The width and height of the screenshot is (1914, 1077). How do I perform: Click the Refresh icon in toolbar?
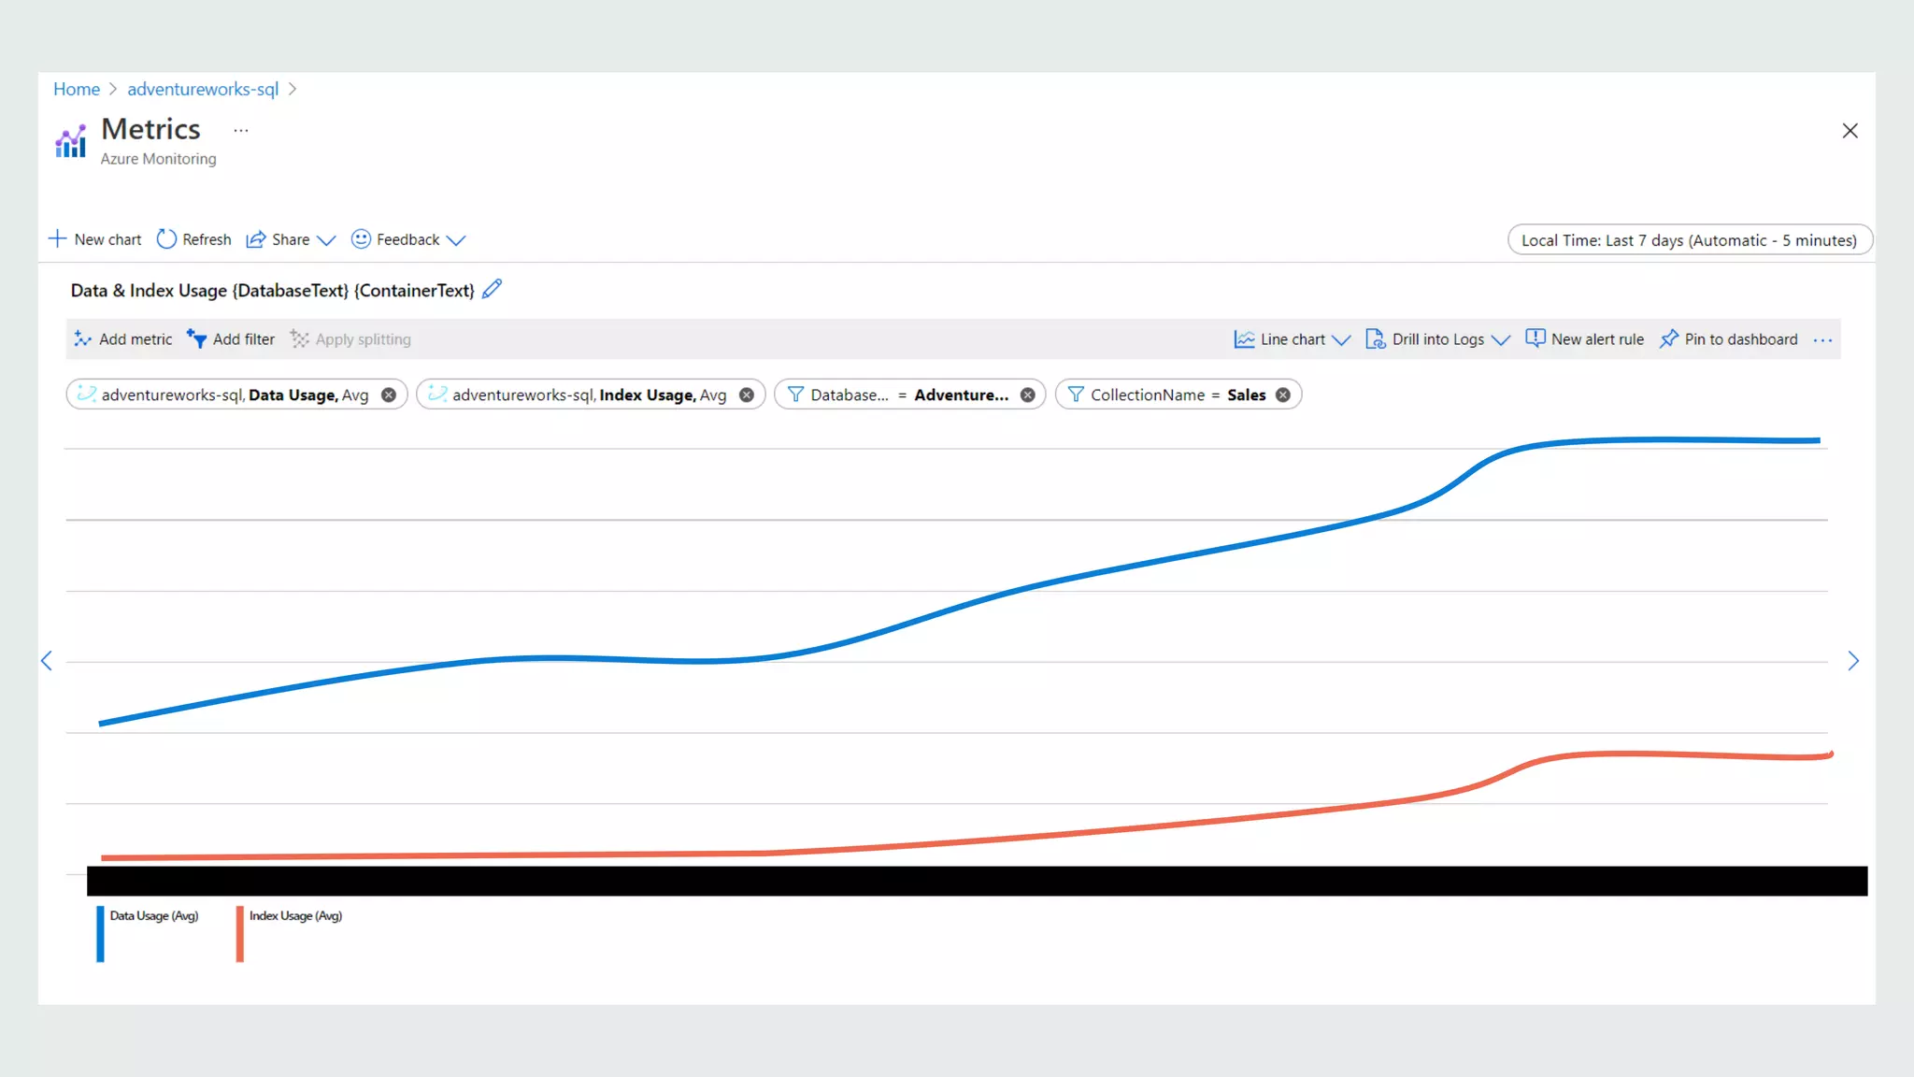click(166, 239)
